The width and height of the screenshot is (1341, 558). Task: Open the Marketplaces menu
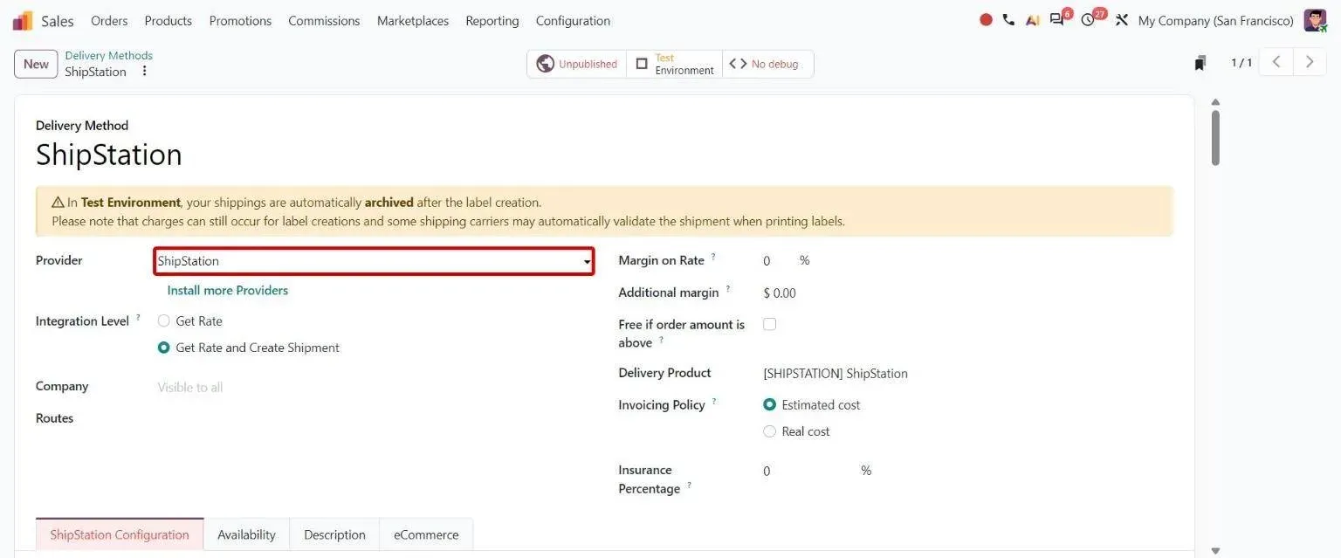click(x=413, y=20)
